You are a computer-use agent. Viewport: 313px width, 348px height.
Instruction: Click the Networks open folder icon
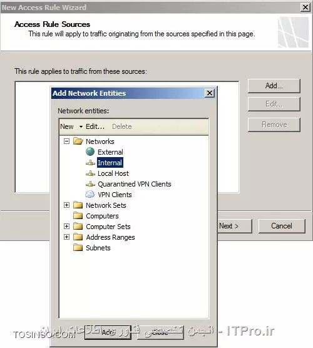pyautogui.click(x=78, y=141)
